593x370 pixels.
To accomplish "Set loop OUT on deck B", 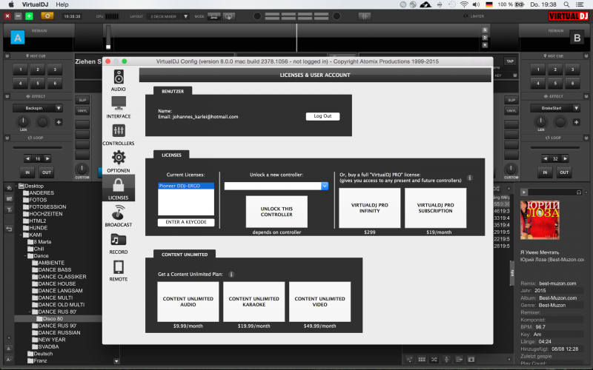I will 564,172.
